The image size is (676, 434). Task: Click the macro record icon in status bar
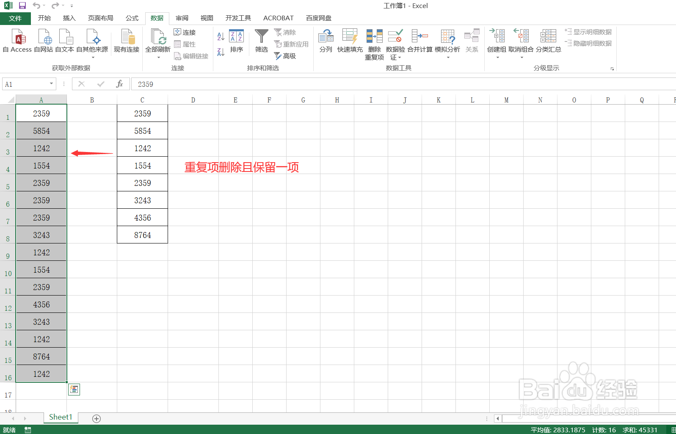click(x=28, y=430)
